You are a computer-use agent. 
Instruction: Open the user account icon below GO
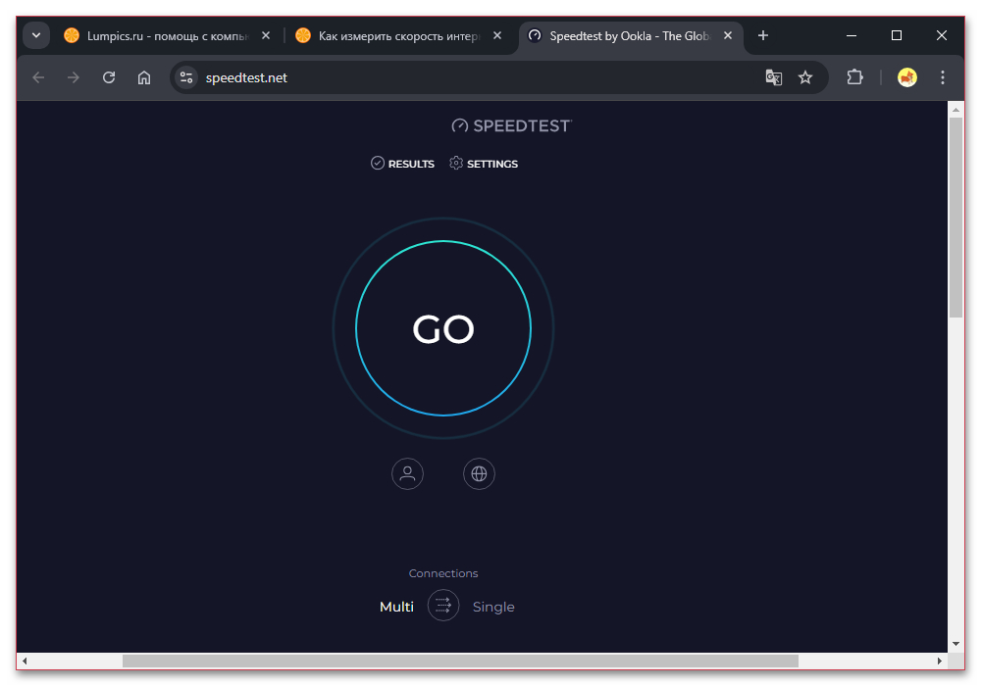coord(407,473)
